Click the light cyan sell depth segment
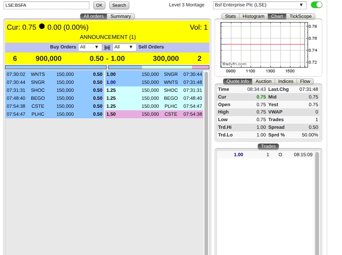 click(x=167, y=67)
